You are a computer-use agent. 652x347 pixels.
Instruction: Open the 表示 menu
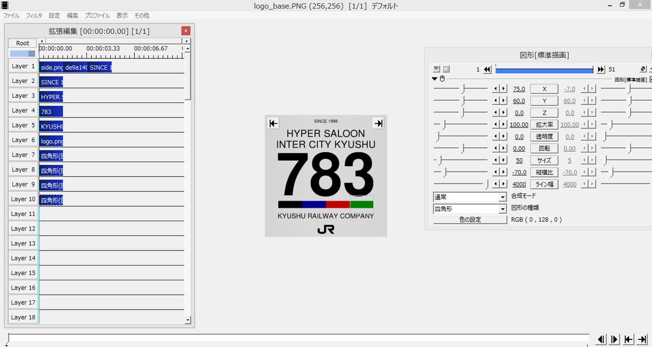click(x=122, y=16)
